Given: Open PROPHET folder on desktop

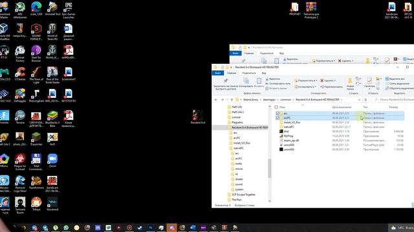Looking at the screenshot, I should point(295,9).
